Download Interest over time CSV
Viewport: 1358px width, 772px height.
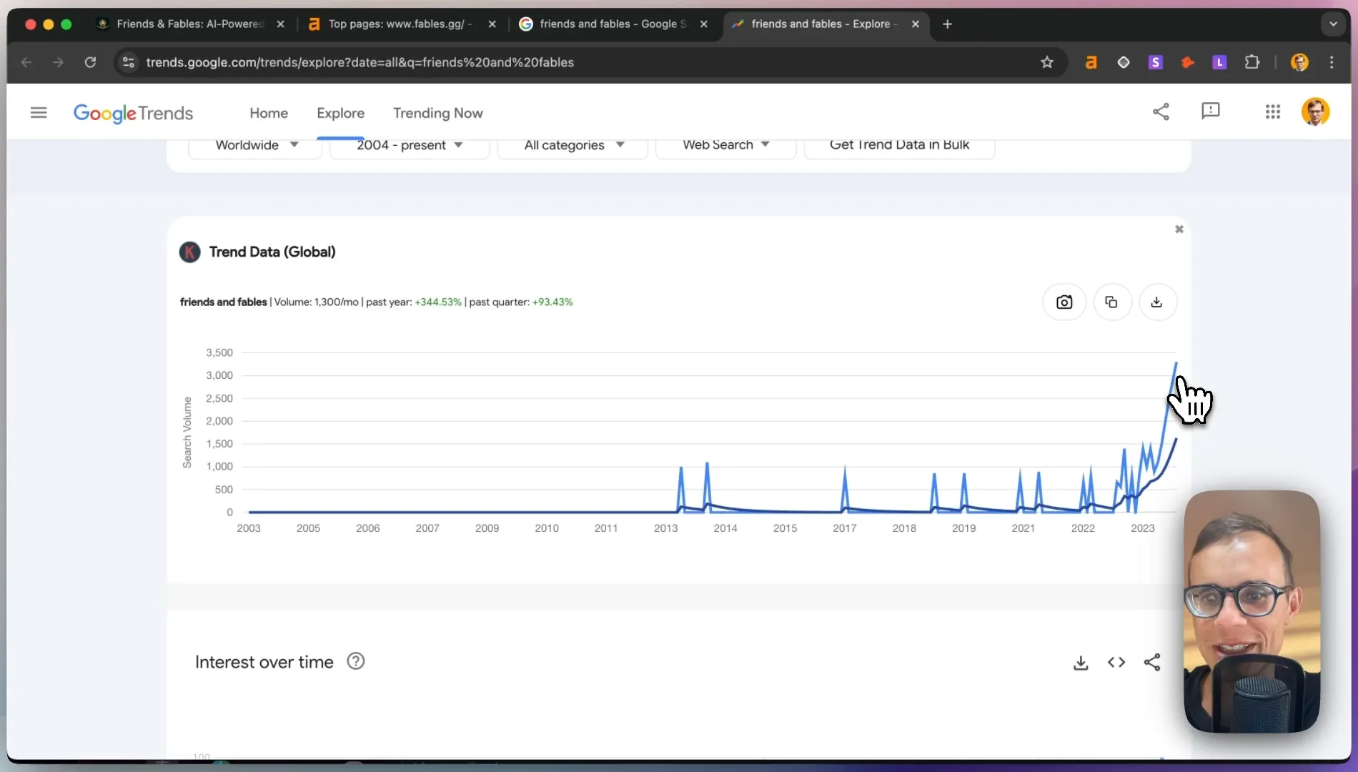click(x=1081, y=663)
